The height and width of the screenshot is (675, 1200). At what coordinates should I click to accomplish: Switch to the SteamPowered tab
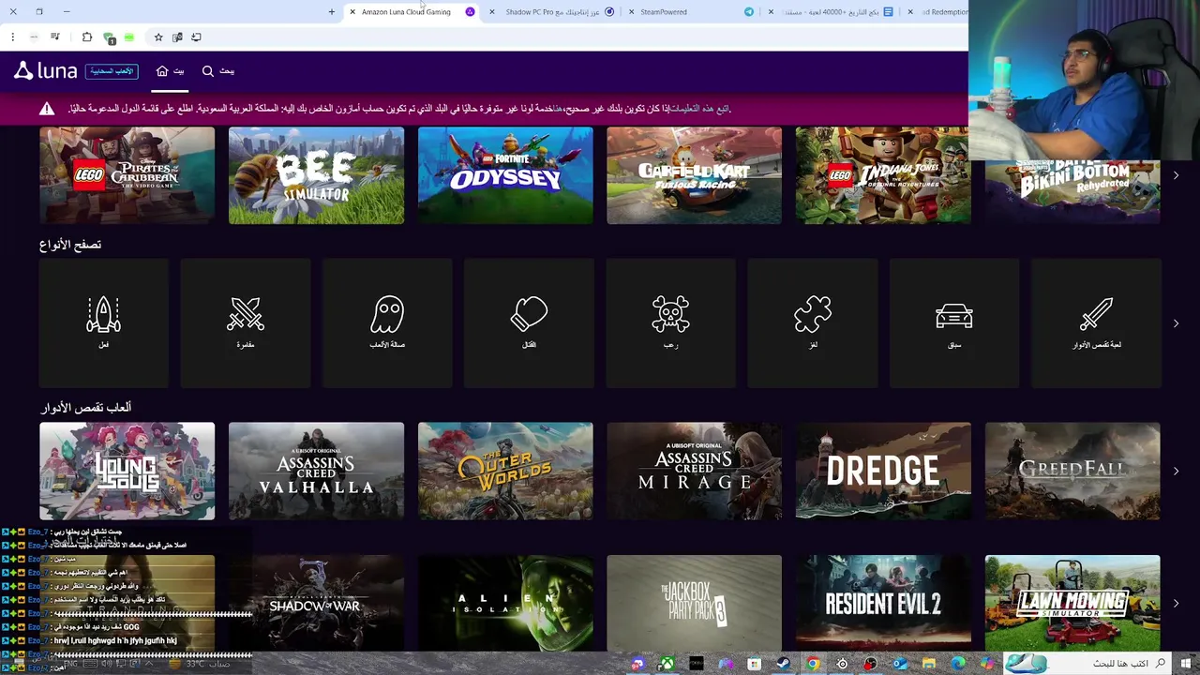691,12
